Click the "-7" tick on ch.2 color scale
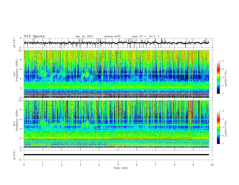The image size is (239, 185). [x=222, y=144]
